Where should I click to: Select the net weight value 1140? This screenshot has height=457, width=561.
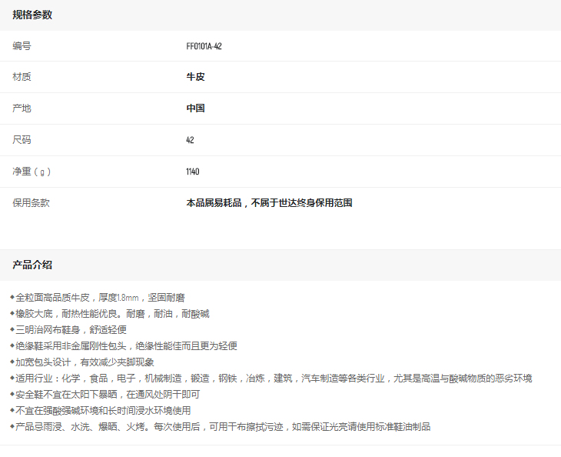192,172
